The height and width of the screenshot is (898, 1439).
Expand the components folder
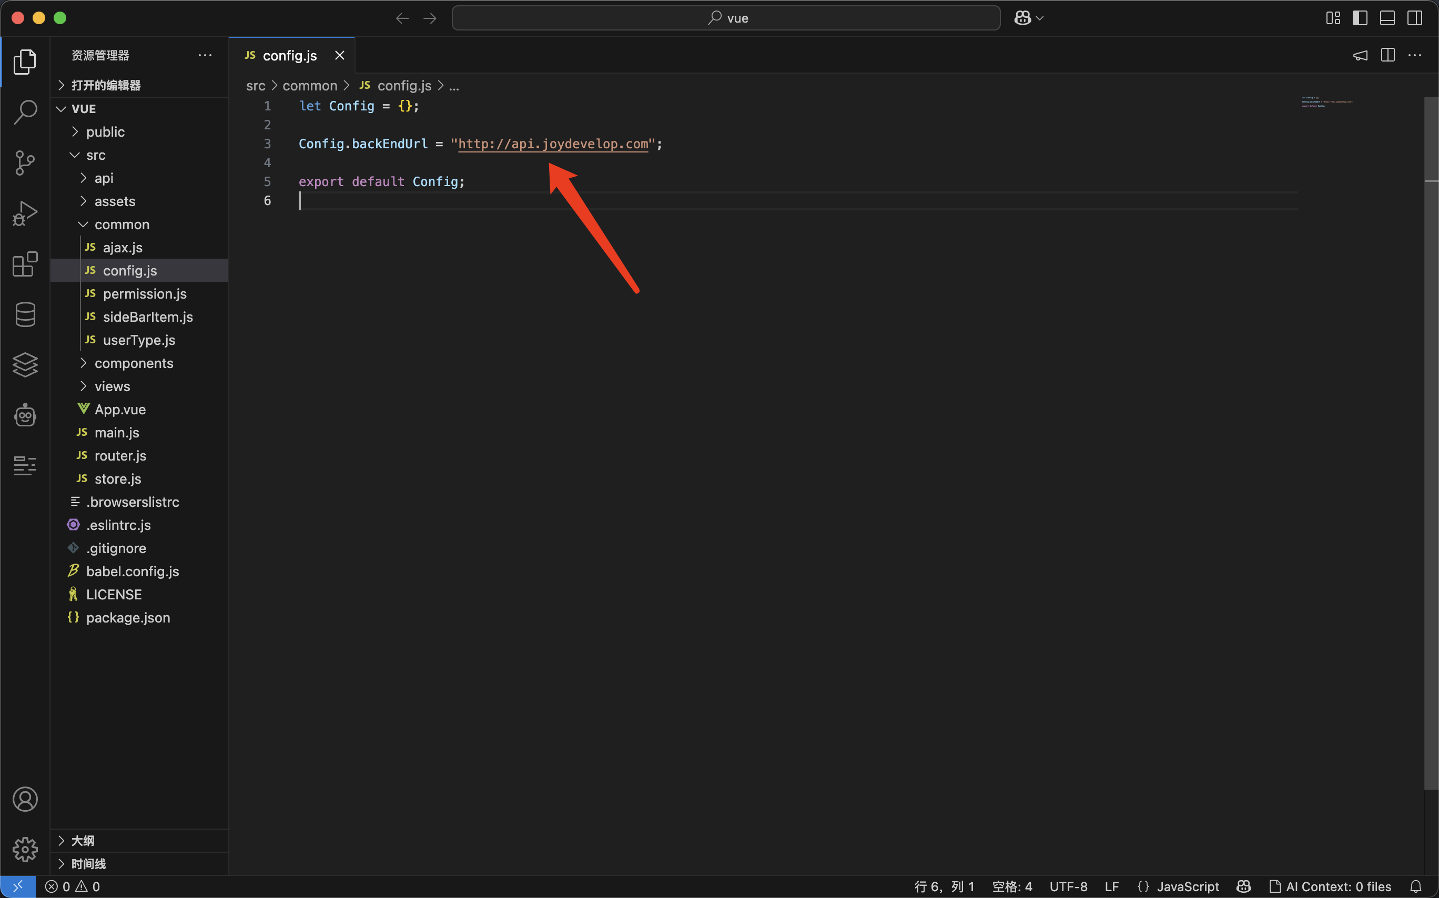click(x=139, y=363)
